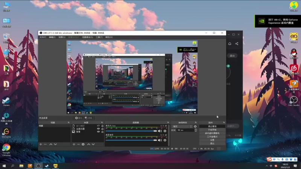301x169 pixels.
Task: Open settings gear for 麦克风/Aux mixer channel
Action: 165,131
